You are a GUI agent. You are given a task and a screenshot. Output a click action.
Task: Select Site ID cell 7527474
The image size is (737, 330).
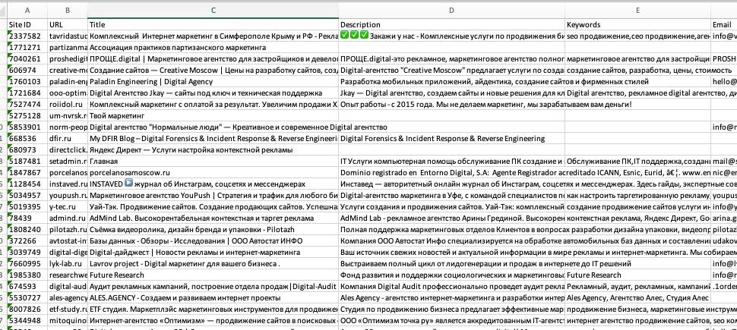(27, 104)
